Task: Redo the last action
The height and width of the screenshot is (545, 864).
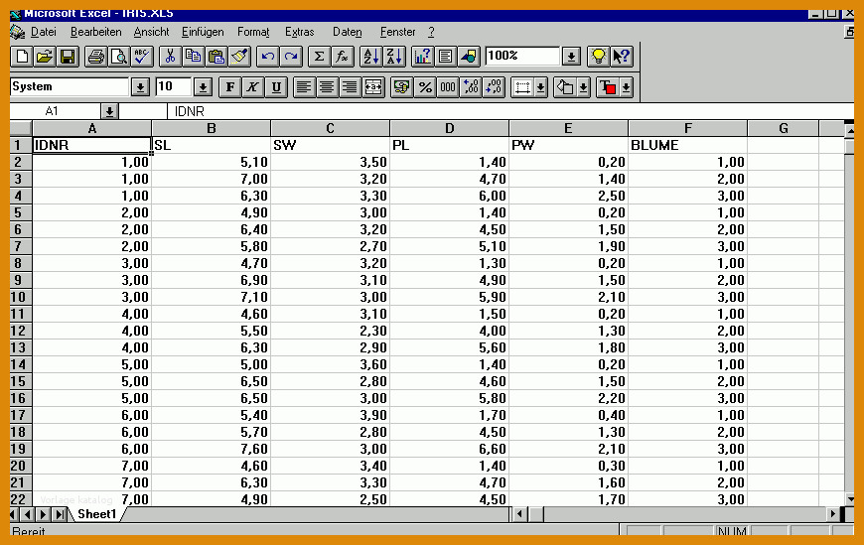Action: (x=290, y=57)
